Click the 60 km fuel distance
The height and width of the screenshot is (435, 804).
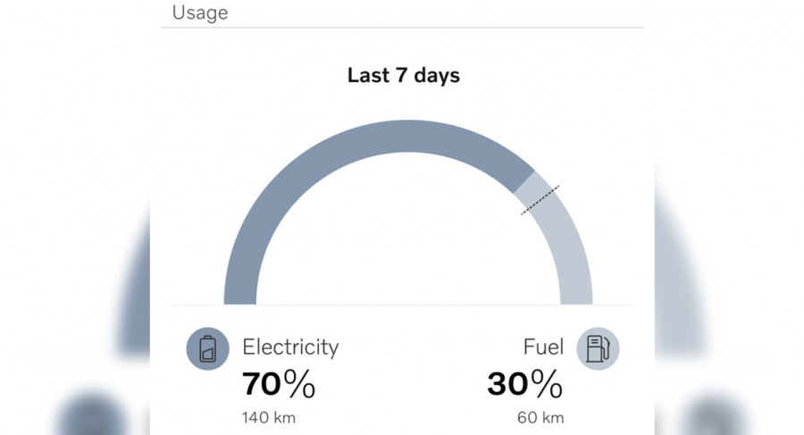540,417
